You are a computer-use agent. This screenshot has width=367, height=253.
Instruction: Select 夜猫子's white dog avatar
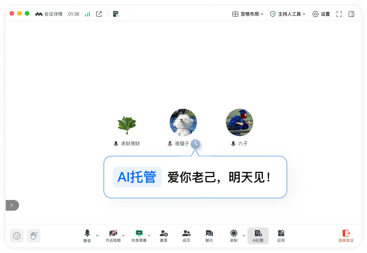pos(183,122)
